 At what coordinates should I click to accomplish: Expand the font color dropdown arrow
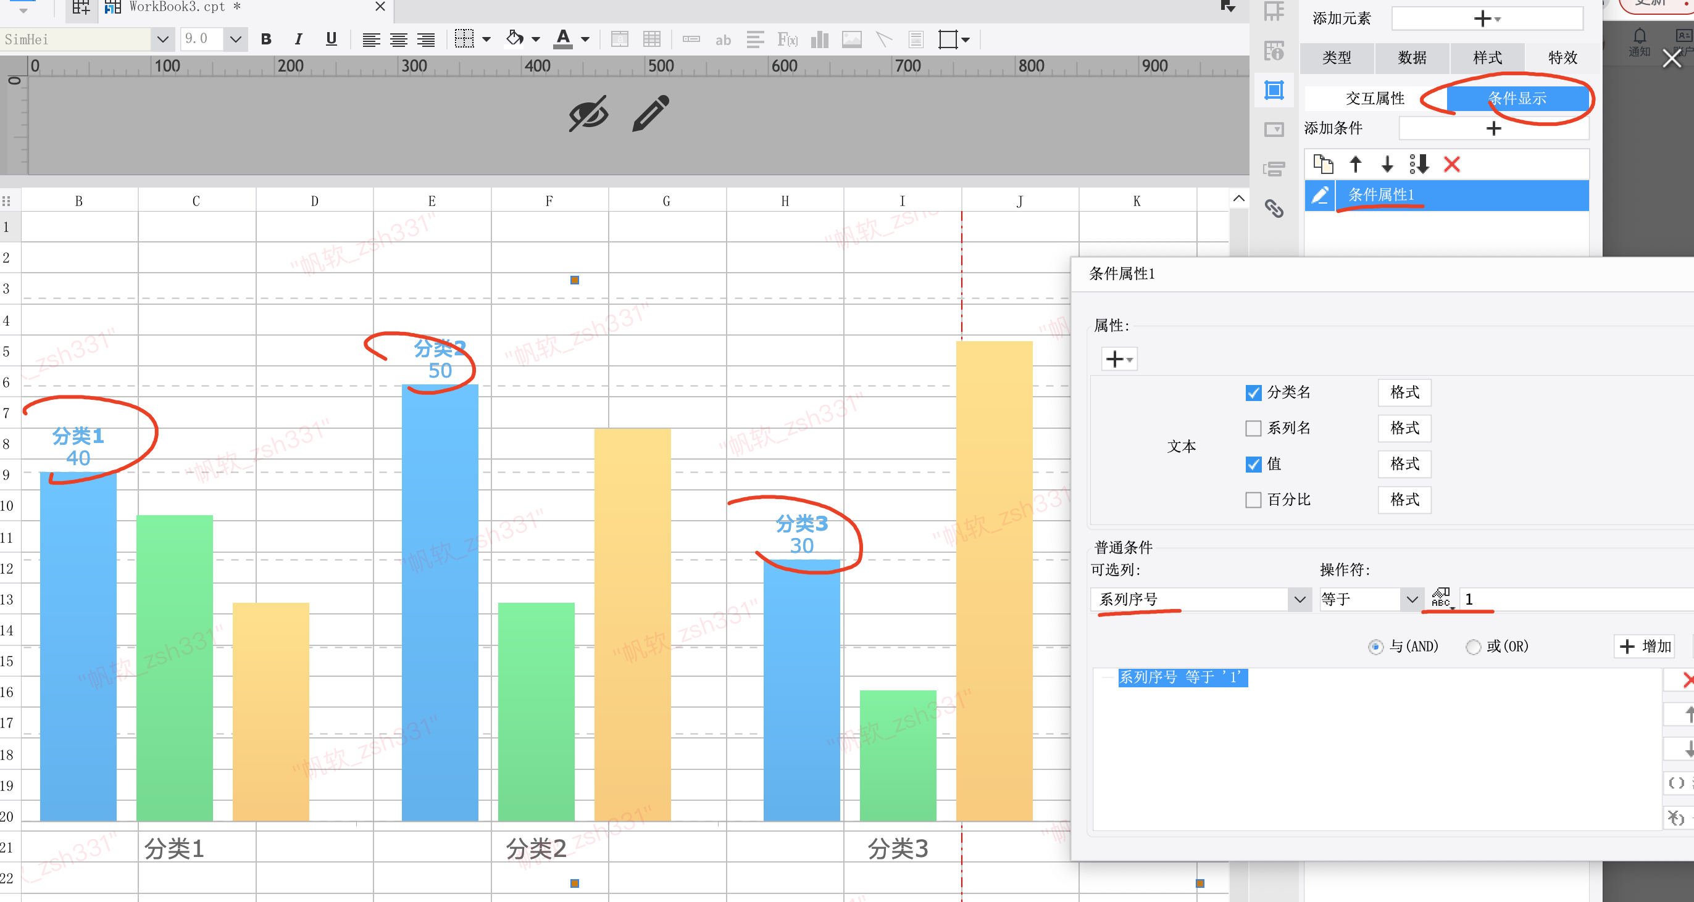click(585, 39)
